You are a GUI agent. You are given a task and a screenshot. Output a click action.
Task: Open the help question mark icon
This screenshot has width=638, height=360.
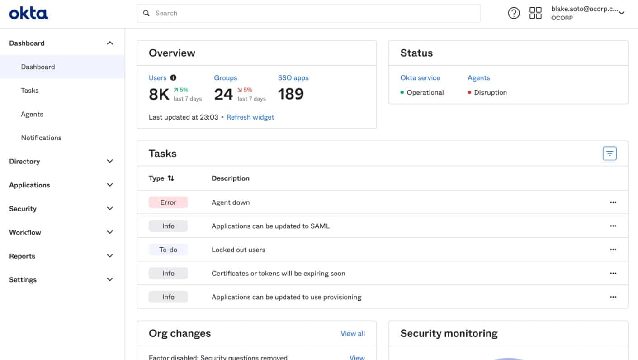pyautogui.click(x=514, y=13)
